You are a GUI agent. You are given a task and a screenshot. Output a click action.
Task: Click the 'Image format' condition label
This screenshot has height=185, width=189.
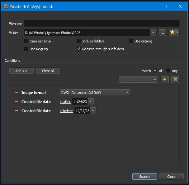pos(34,93)
